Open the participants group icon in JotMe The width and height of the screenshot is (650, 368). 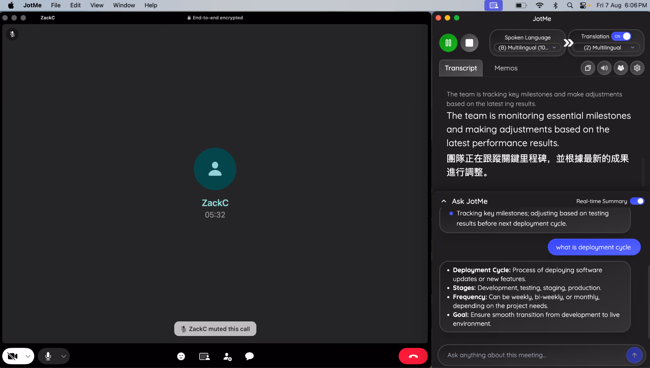point(621,68)
